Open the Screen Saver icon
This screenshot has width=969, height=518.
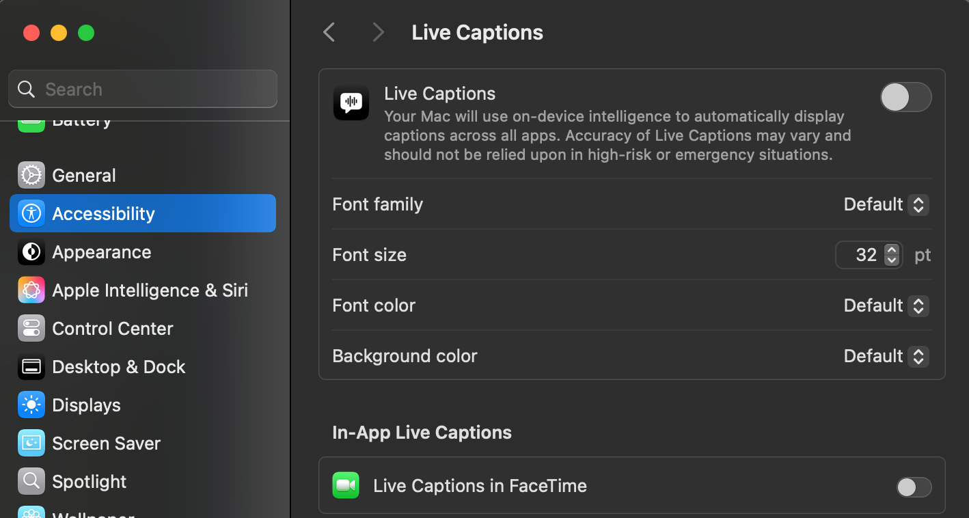31,444
